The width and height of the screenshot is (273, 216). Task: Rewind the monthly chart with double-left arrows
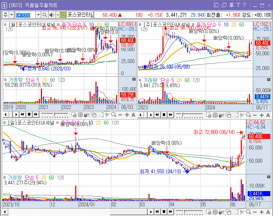(22, 114)
